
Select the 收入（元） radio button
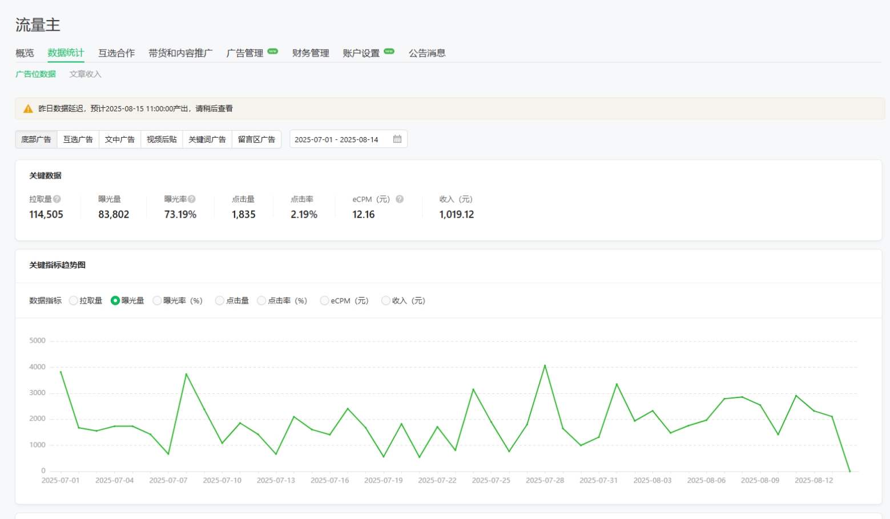pyautogui.click(x=386, y=301)
